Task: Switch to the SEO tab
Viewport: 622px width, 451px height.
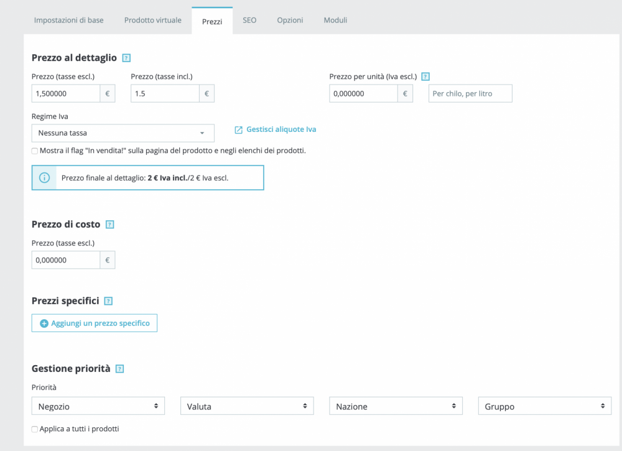Action: 249,21
